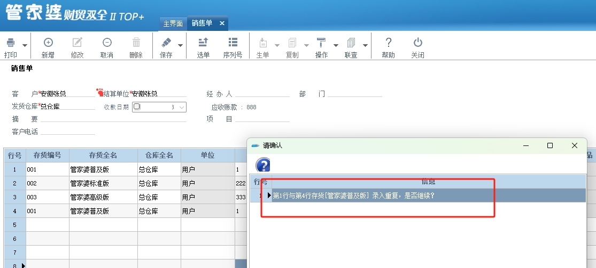Screen dimensions: 596x268
Task: Click the Generate Order (生单) icon
Action: (262, 43)
